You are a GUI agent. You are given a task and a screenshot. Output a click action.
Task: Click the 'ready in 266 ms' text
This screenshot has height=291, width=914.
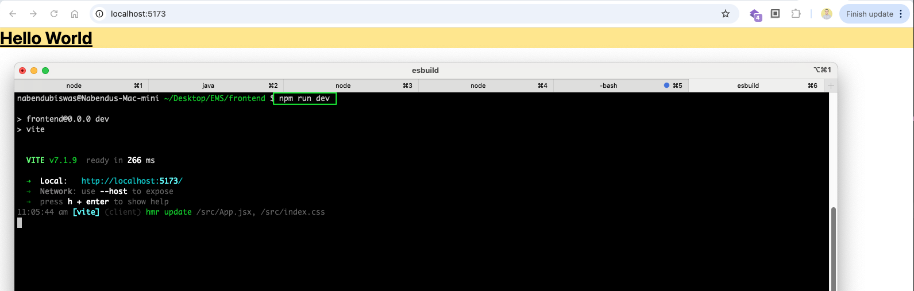point(121,160)
